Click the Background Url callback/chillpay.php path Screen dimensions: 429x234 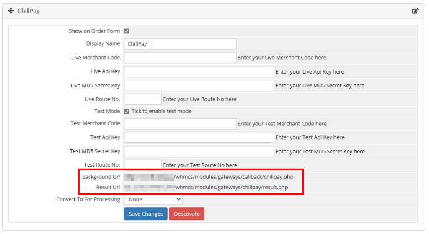click(x=235, y=177)
